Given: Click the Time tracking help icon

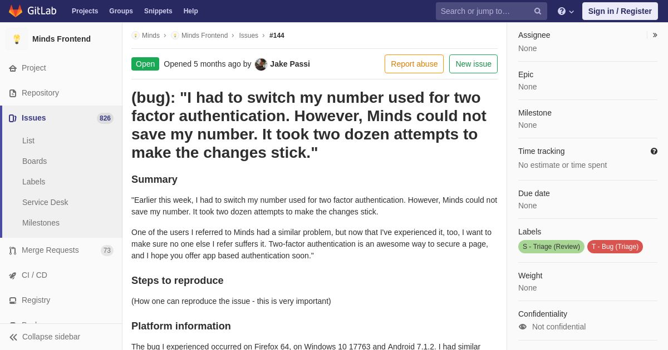Looking at the screenshot, I should pyautogui.click(x=654, y=151).
